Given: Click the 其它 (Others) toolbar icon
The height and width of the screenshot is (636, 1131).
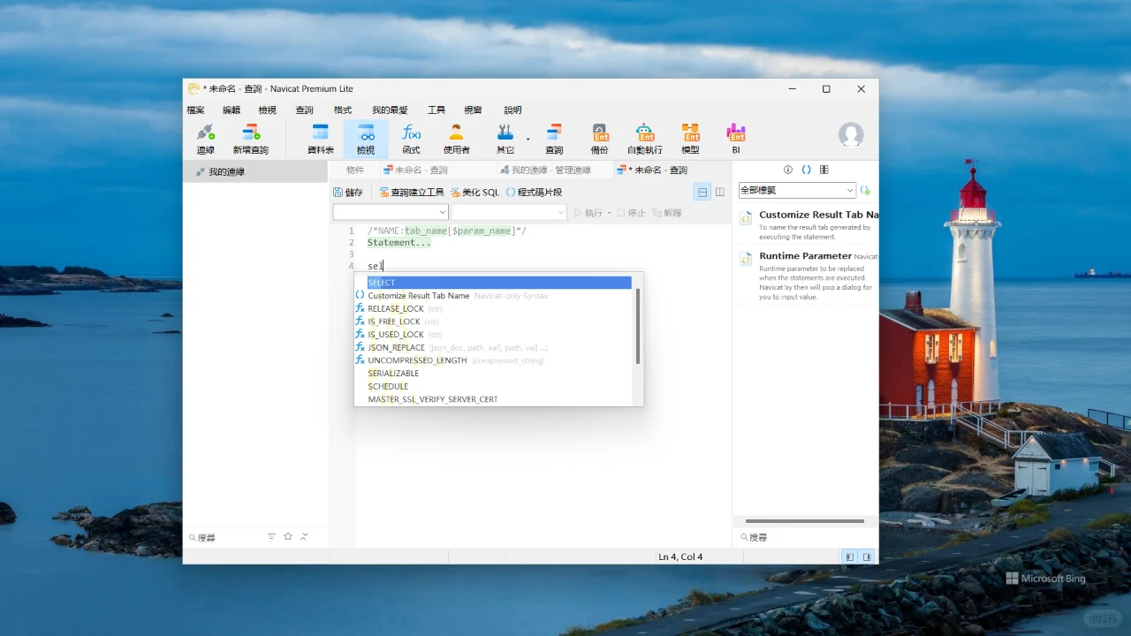Looking at the screenshot, I should (505, 139).
